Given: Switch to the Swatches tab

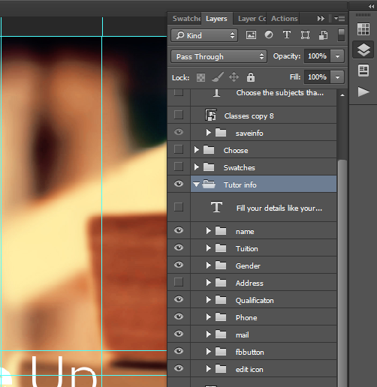Looking at the screenshot, I should 185,19.
